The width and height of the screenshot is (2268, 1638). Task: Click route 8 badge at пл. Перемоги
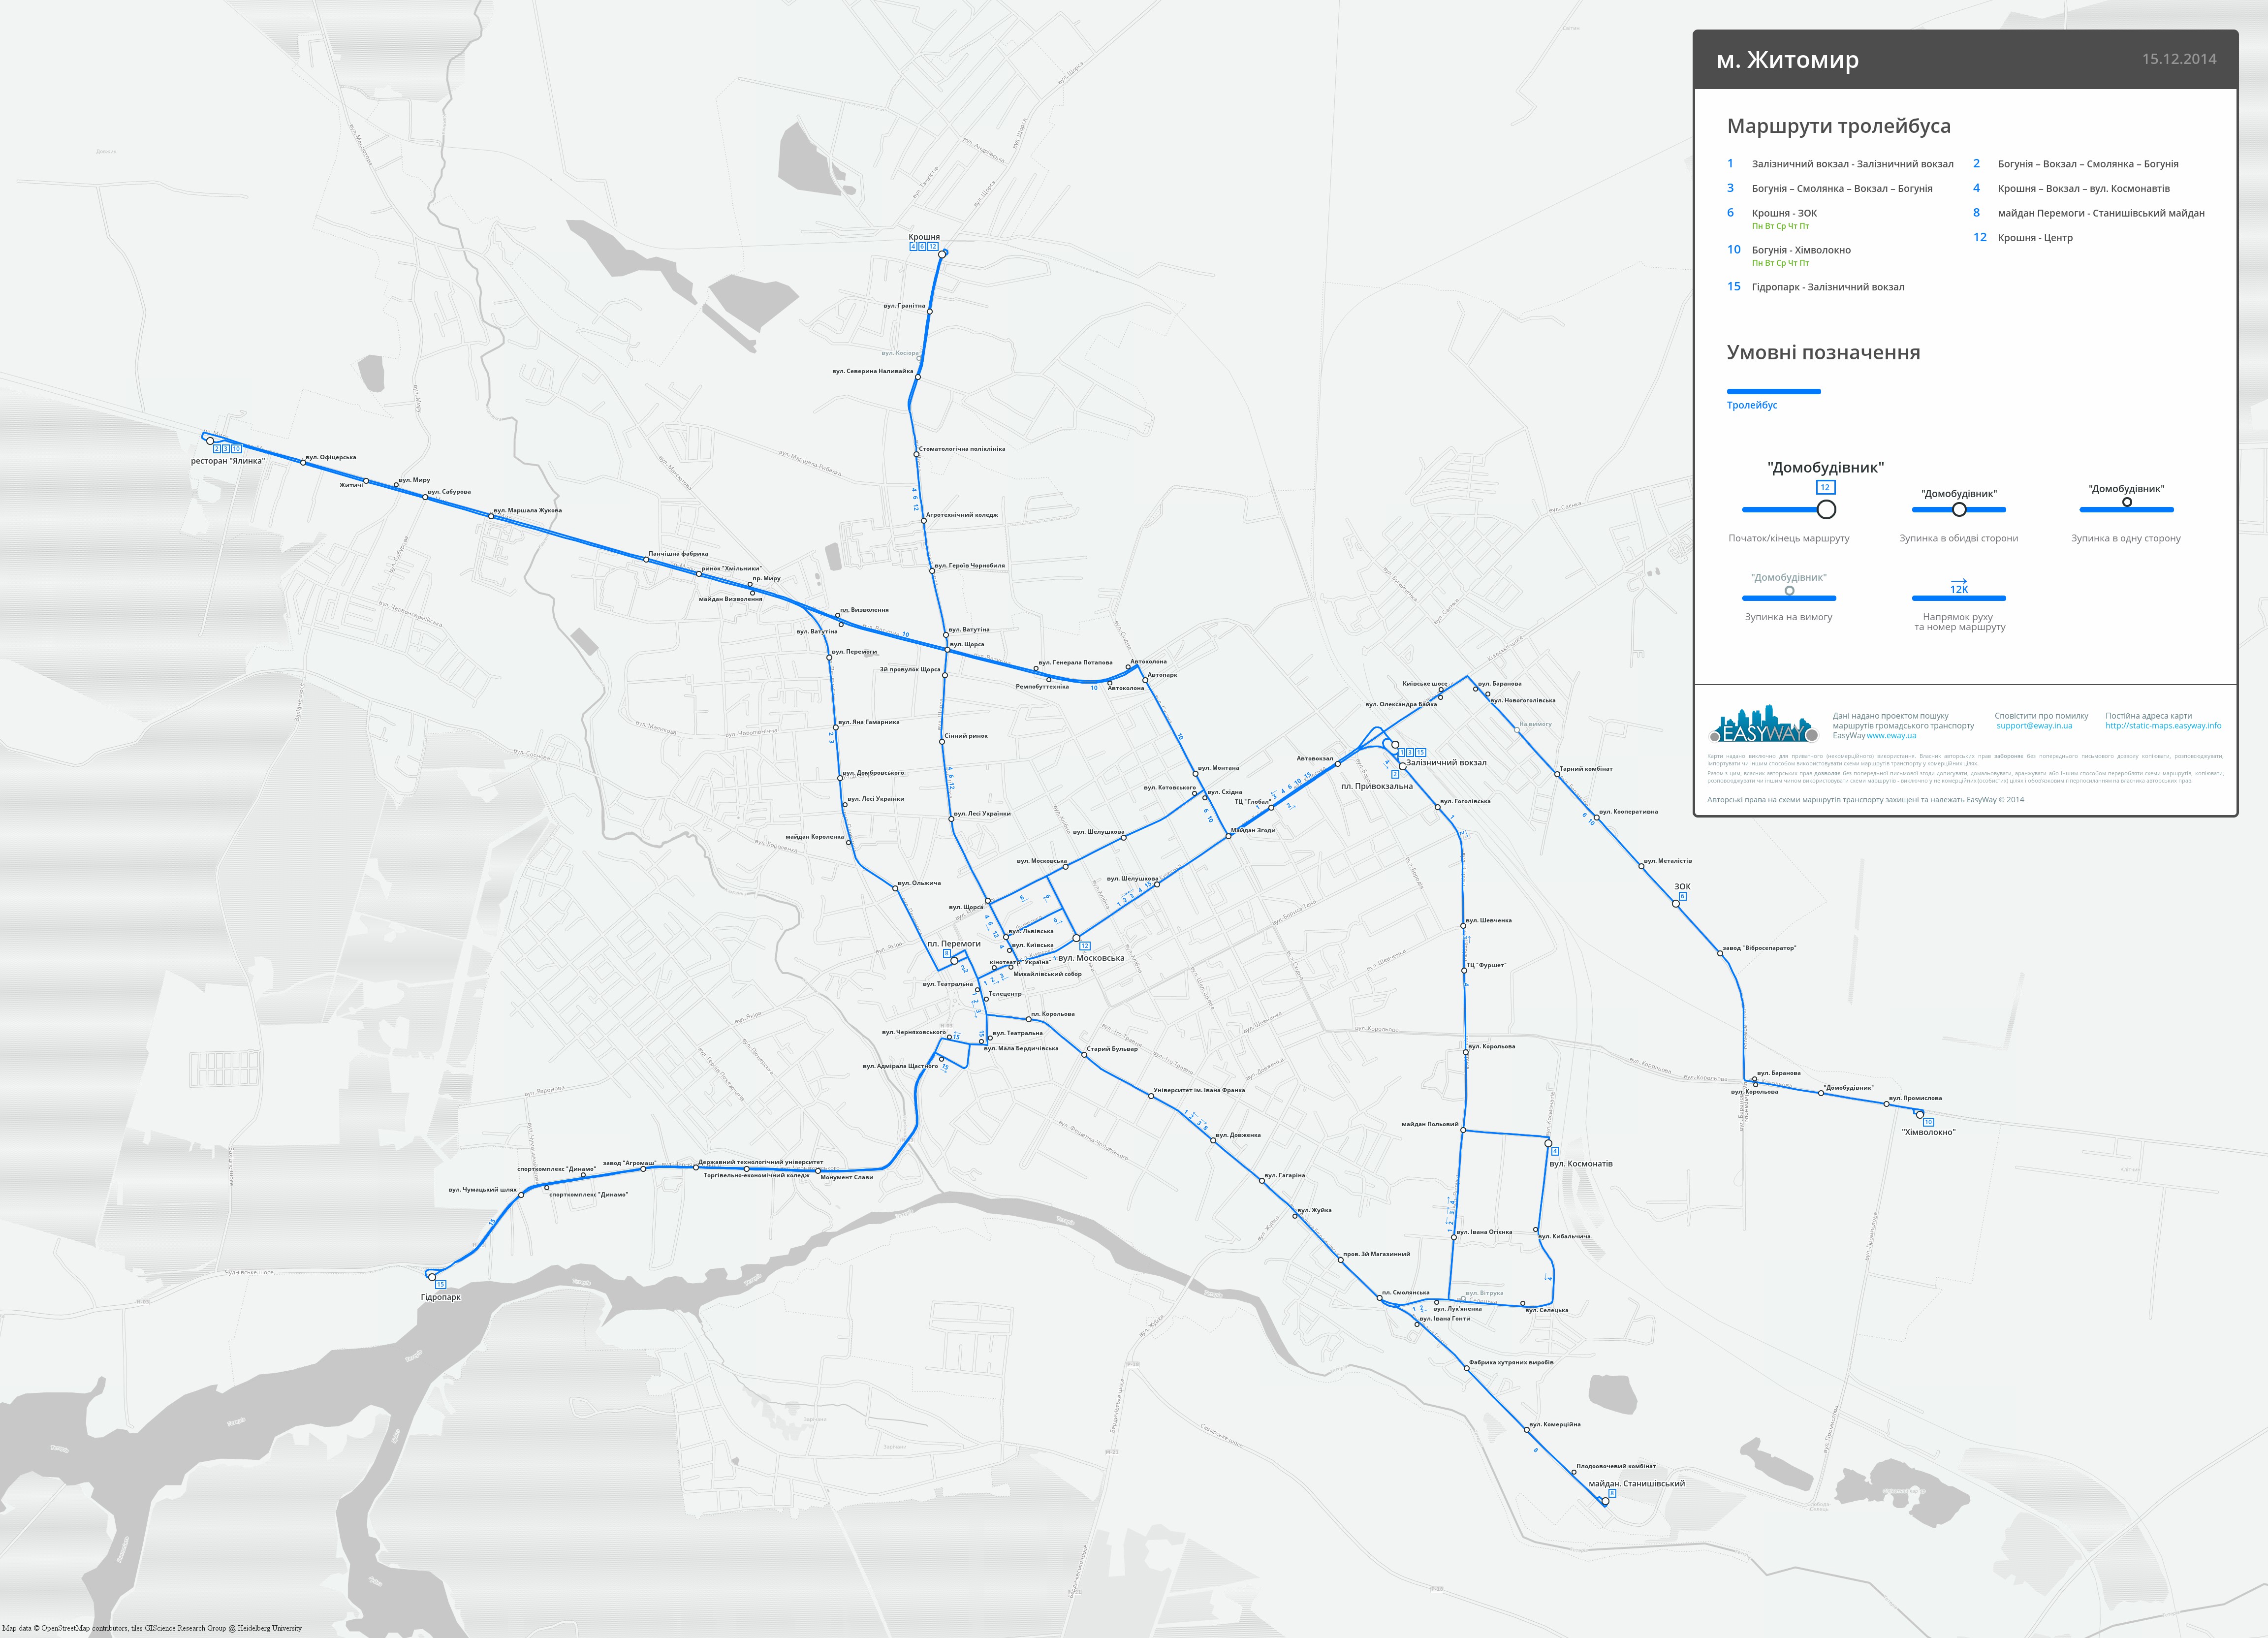pyautogui.click(x=947, y=953)
